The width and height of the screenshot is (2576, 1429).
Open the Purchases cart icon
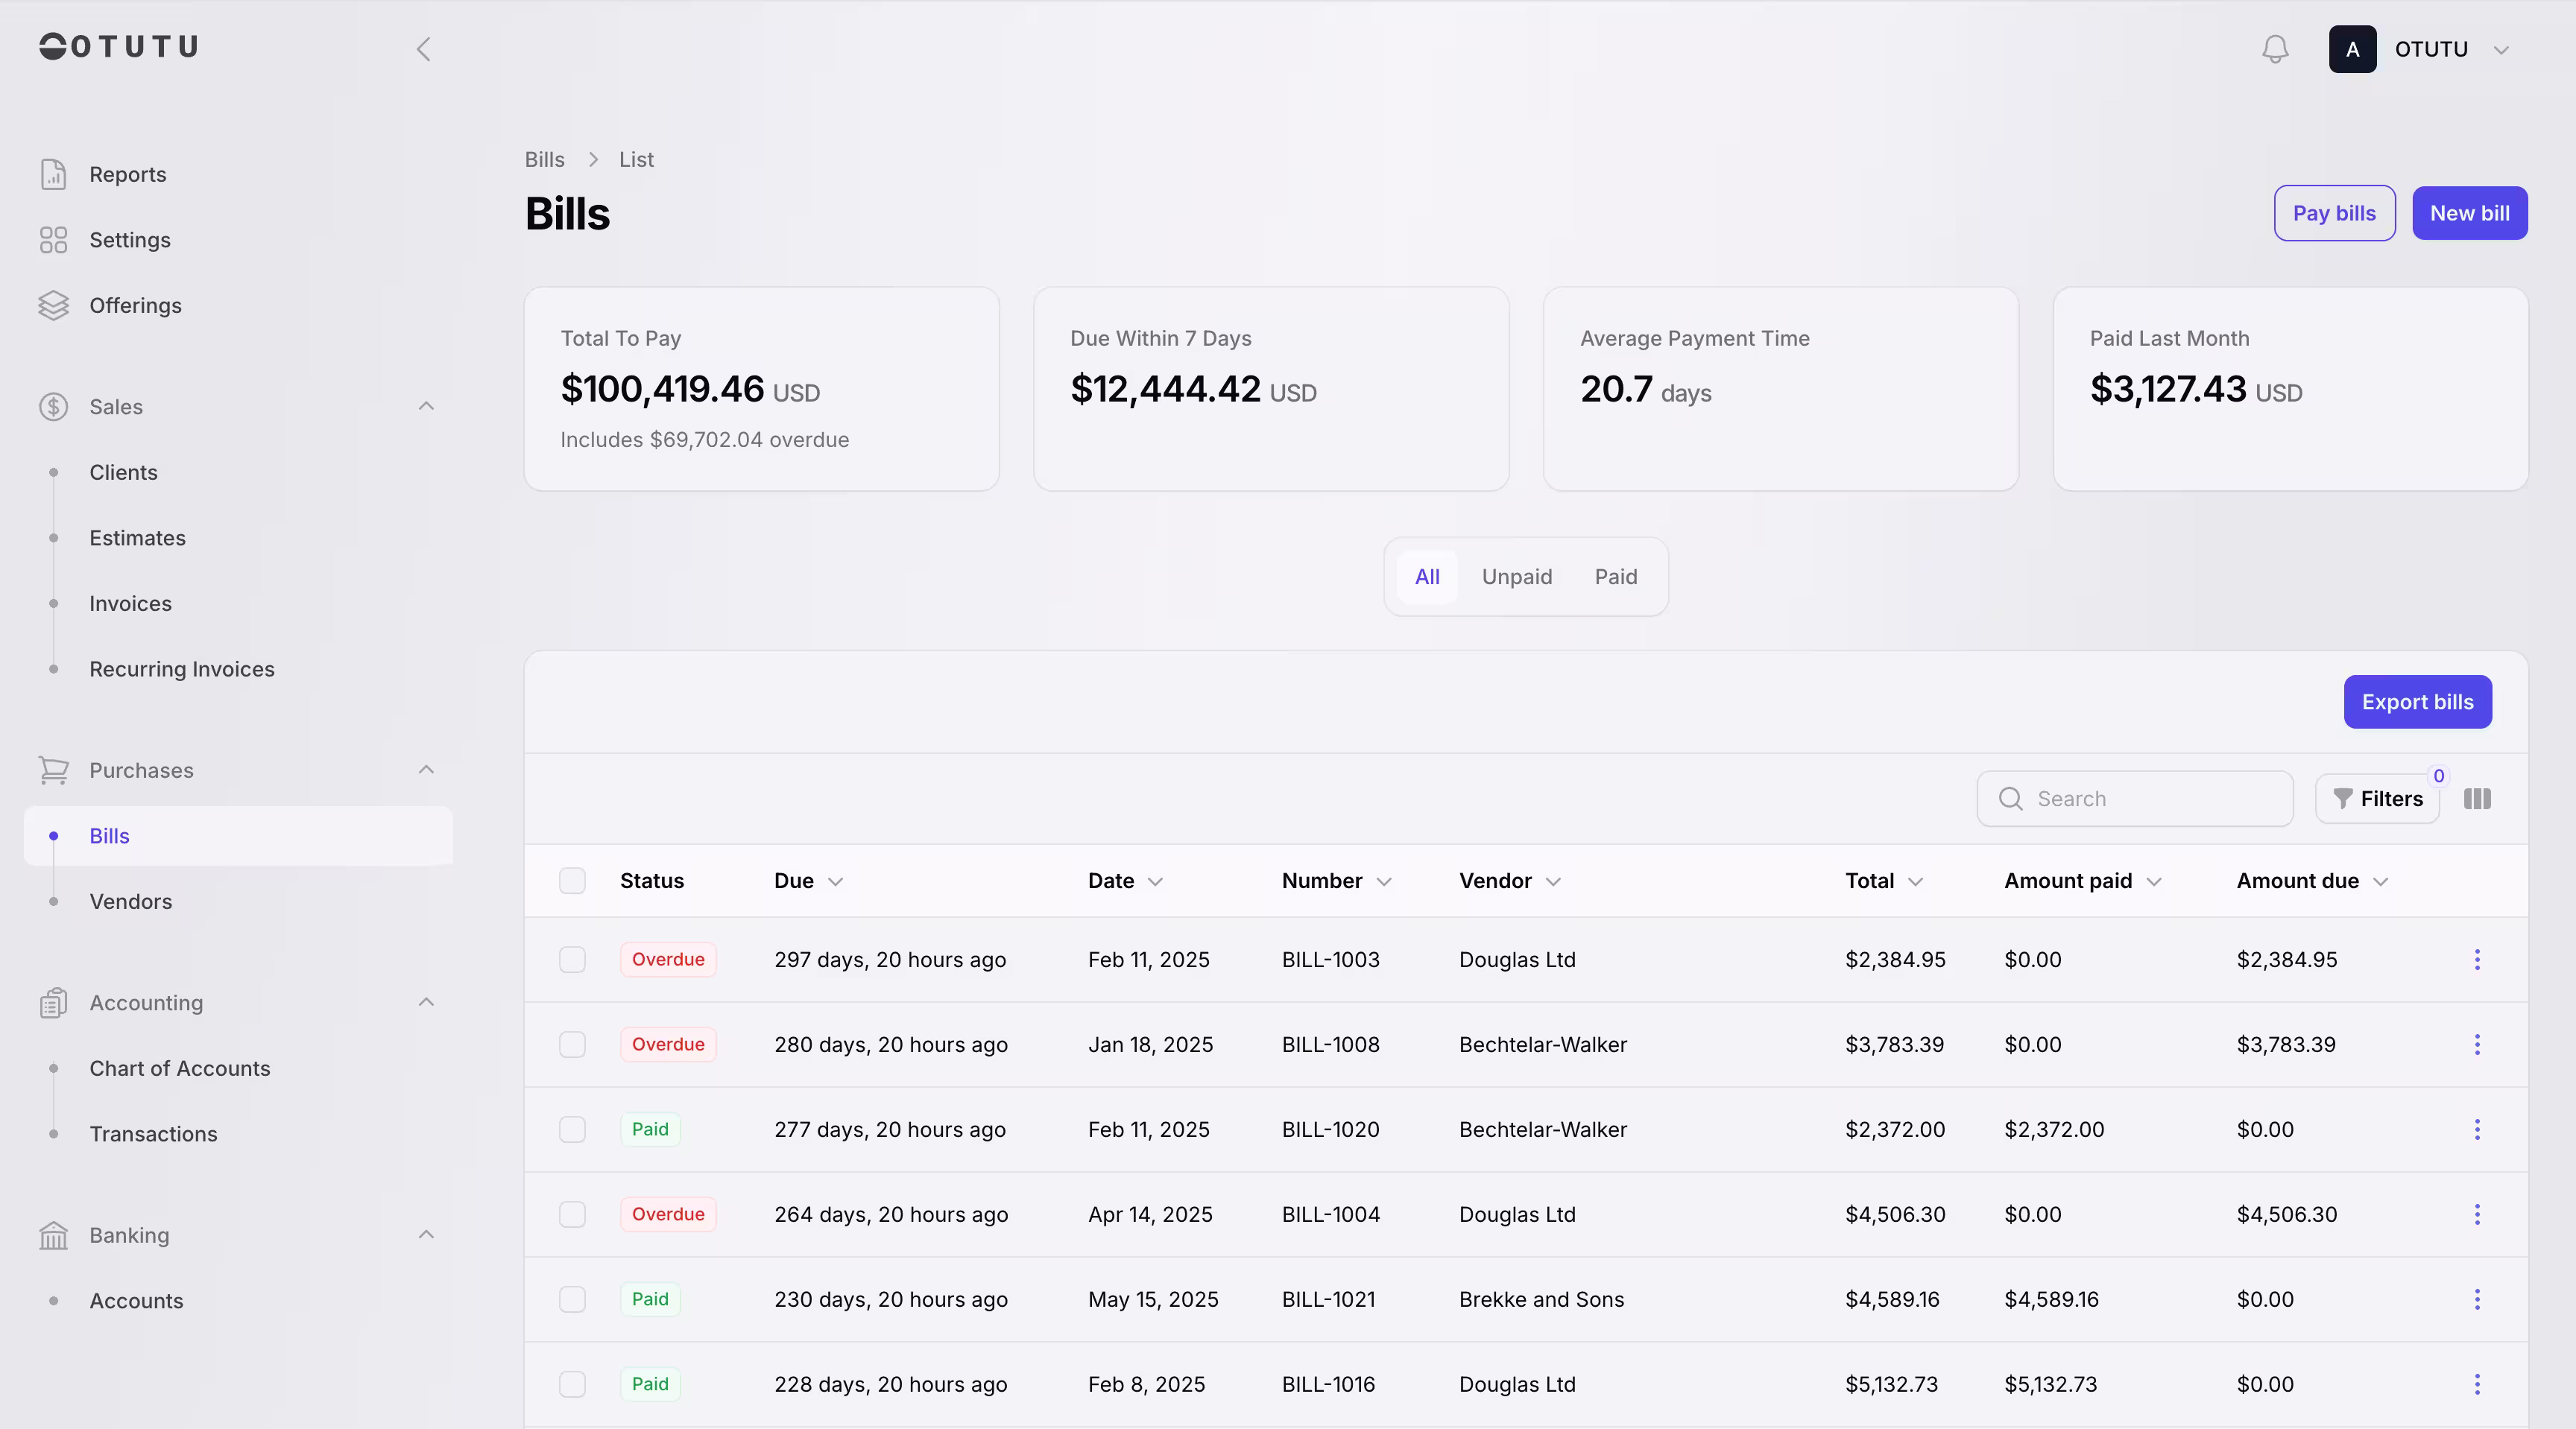tap(53, 770)
